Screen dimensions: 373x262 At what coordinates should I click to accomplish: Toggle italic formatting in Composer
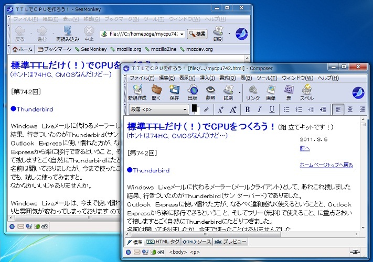[x=260, y=110]
